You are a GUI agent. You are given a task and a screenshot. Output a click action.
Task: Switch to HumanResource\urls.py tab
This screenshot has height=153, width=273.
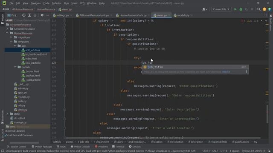tap(133, 15)
